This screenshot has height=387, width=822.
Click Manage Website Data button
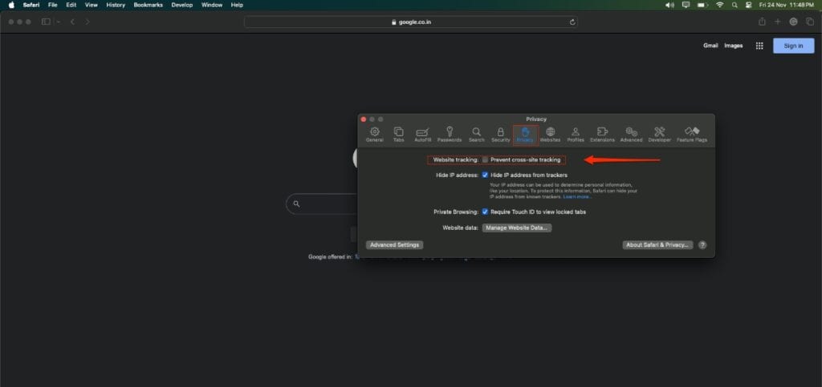[517, 228]
